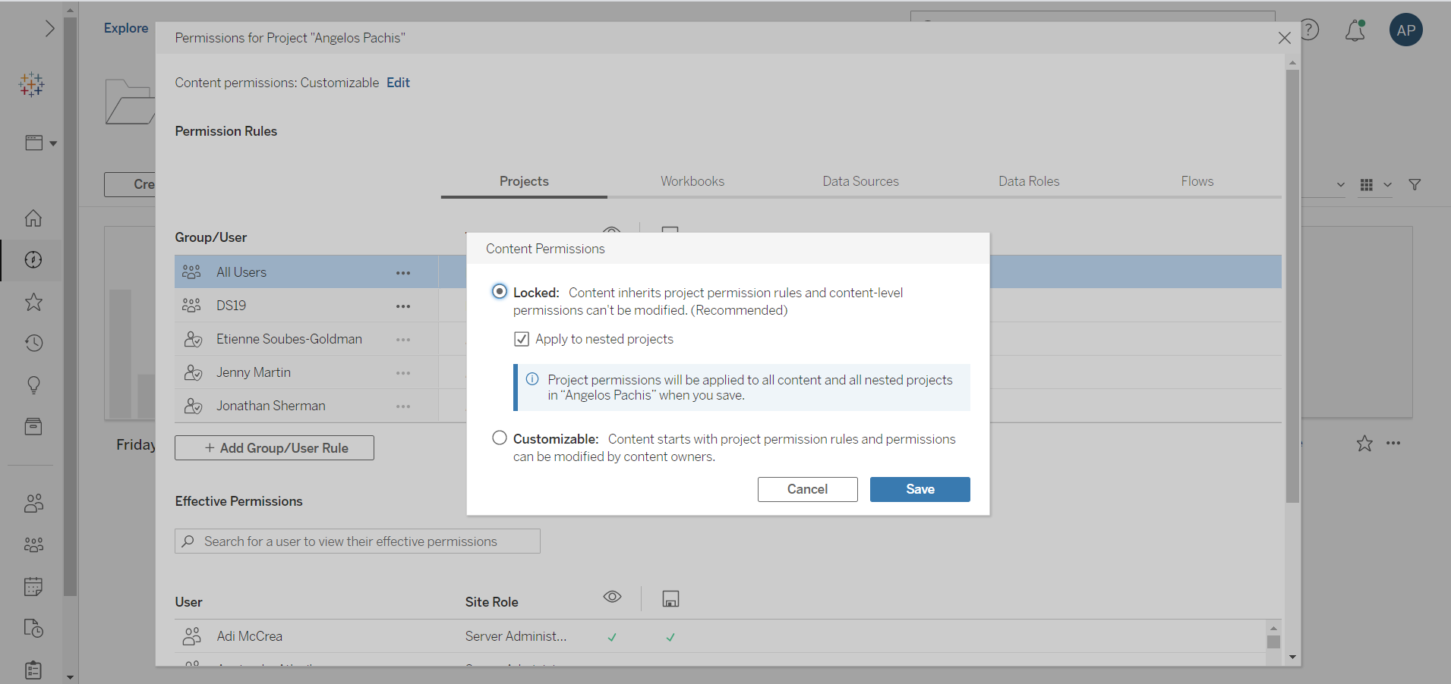Viewport: 1451px width, 684px height.
Task: Uncheck Apply to nested projects
Action: click(521, 339)
